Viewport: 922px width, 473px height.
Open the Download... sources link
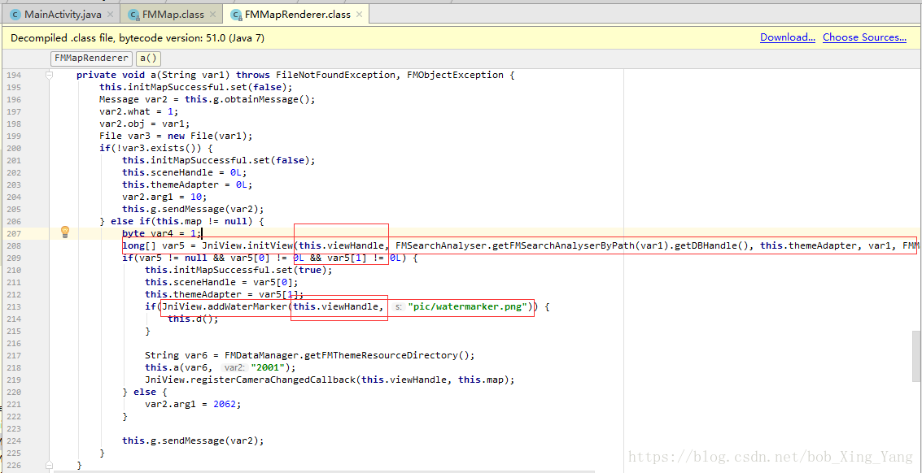click(x=788, y=37)
